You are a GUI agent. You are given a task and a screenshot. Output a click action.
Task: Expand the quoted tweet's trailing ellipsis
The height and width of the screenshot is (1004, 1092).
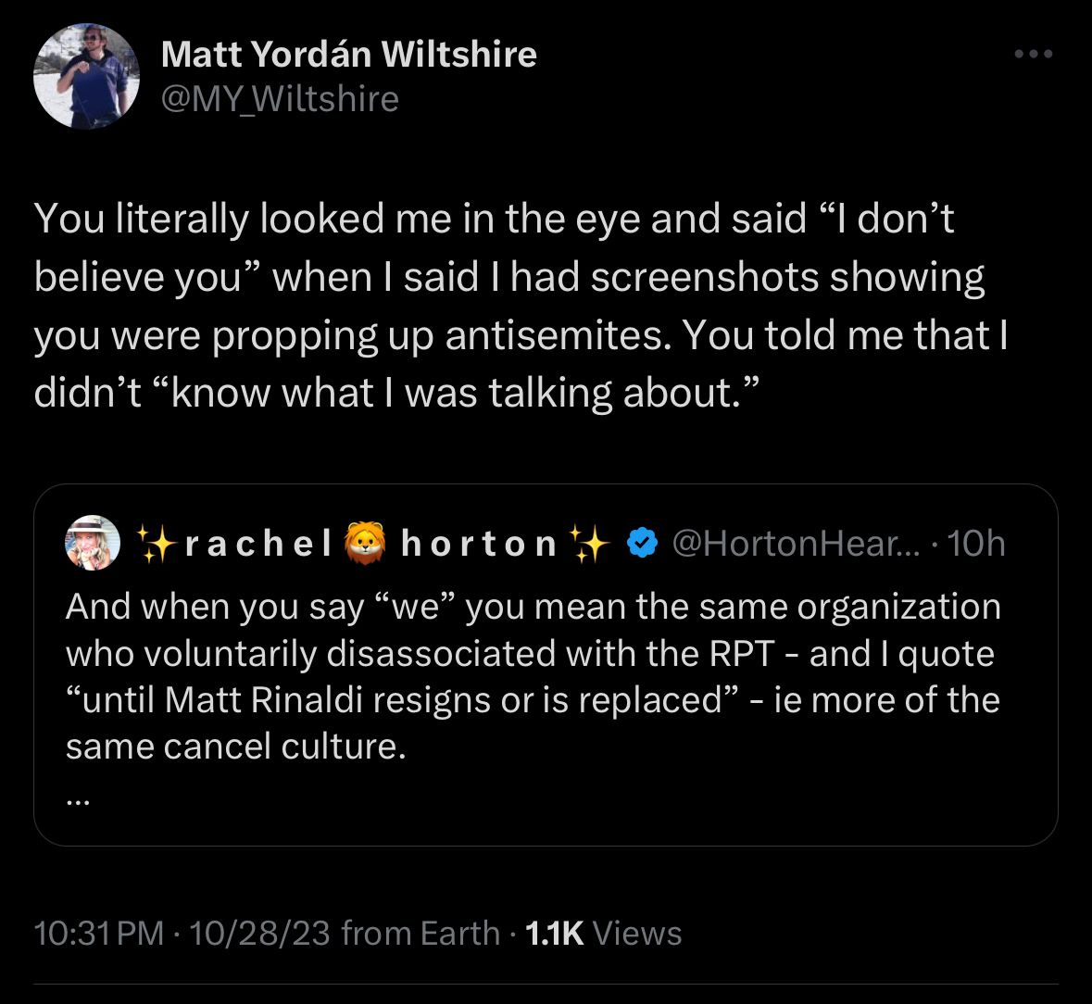pos(78,803)
